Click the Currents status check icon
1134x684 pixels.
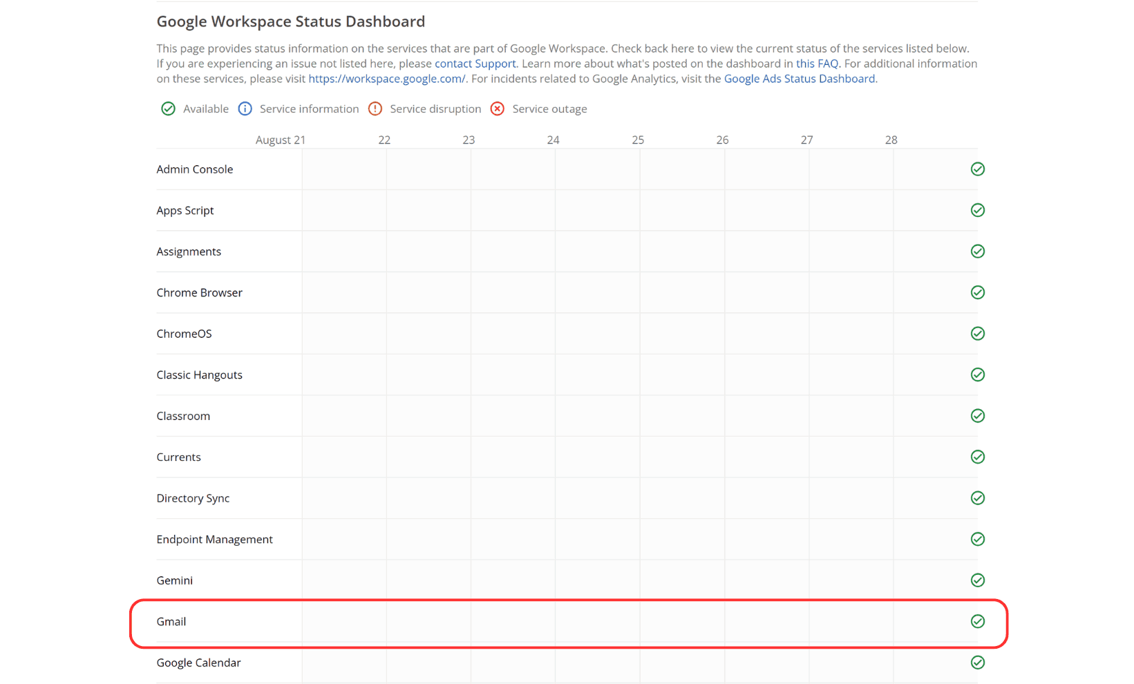tap(977, 457)
